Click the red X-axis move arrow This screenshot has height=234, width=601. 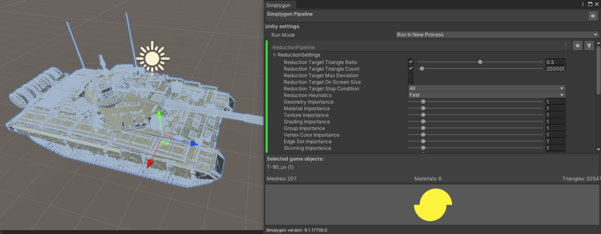coord(150,164)
